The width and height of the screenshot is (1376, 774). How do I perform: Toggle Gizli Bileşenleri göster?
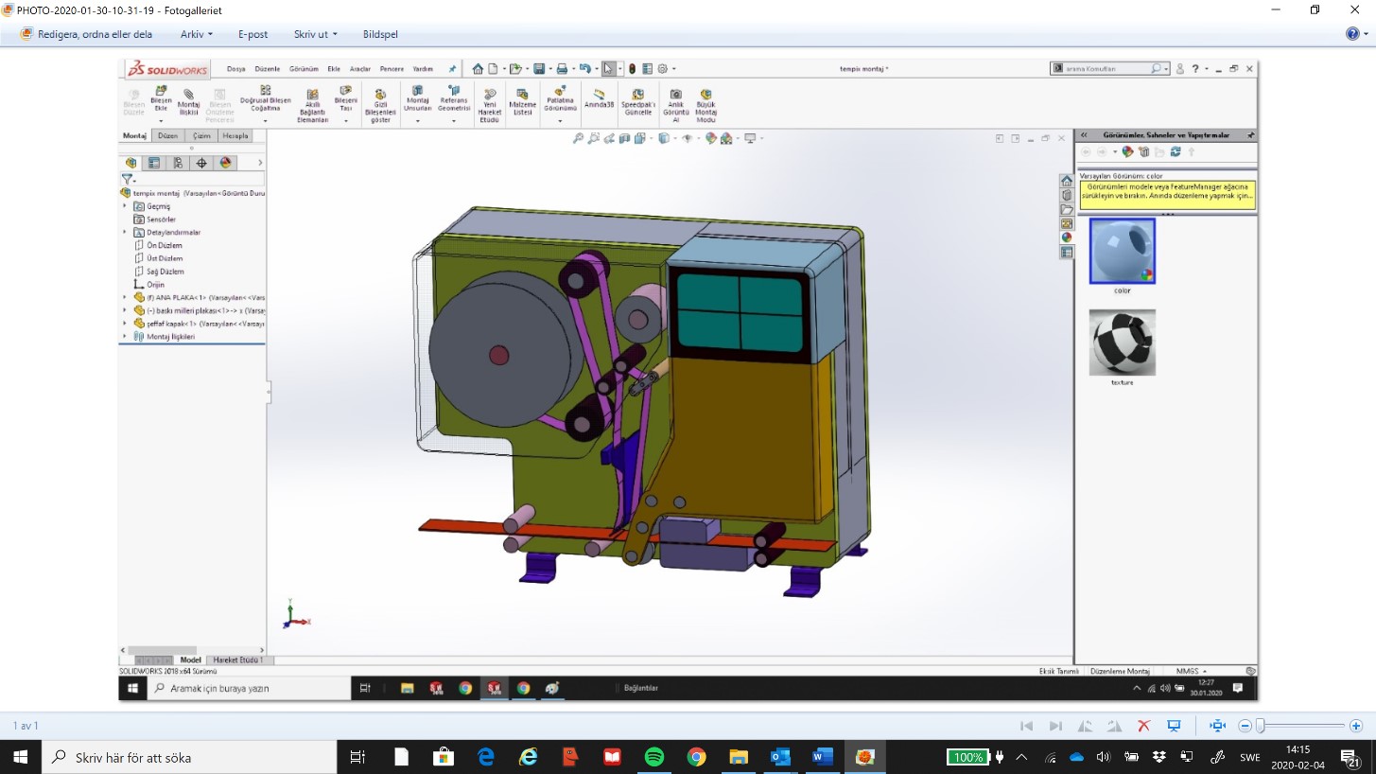380,101
